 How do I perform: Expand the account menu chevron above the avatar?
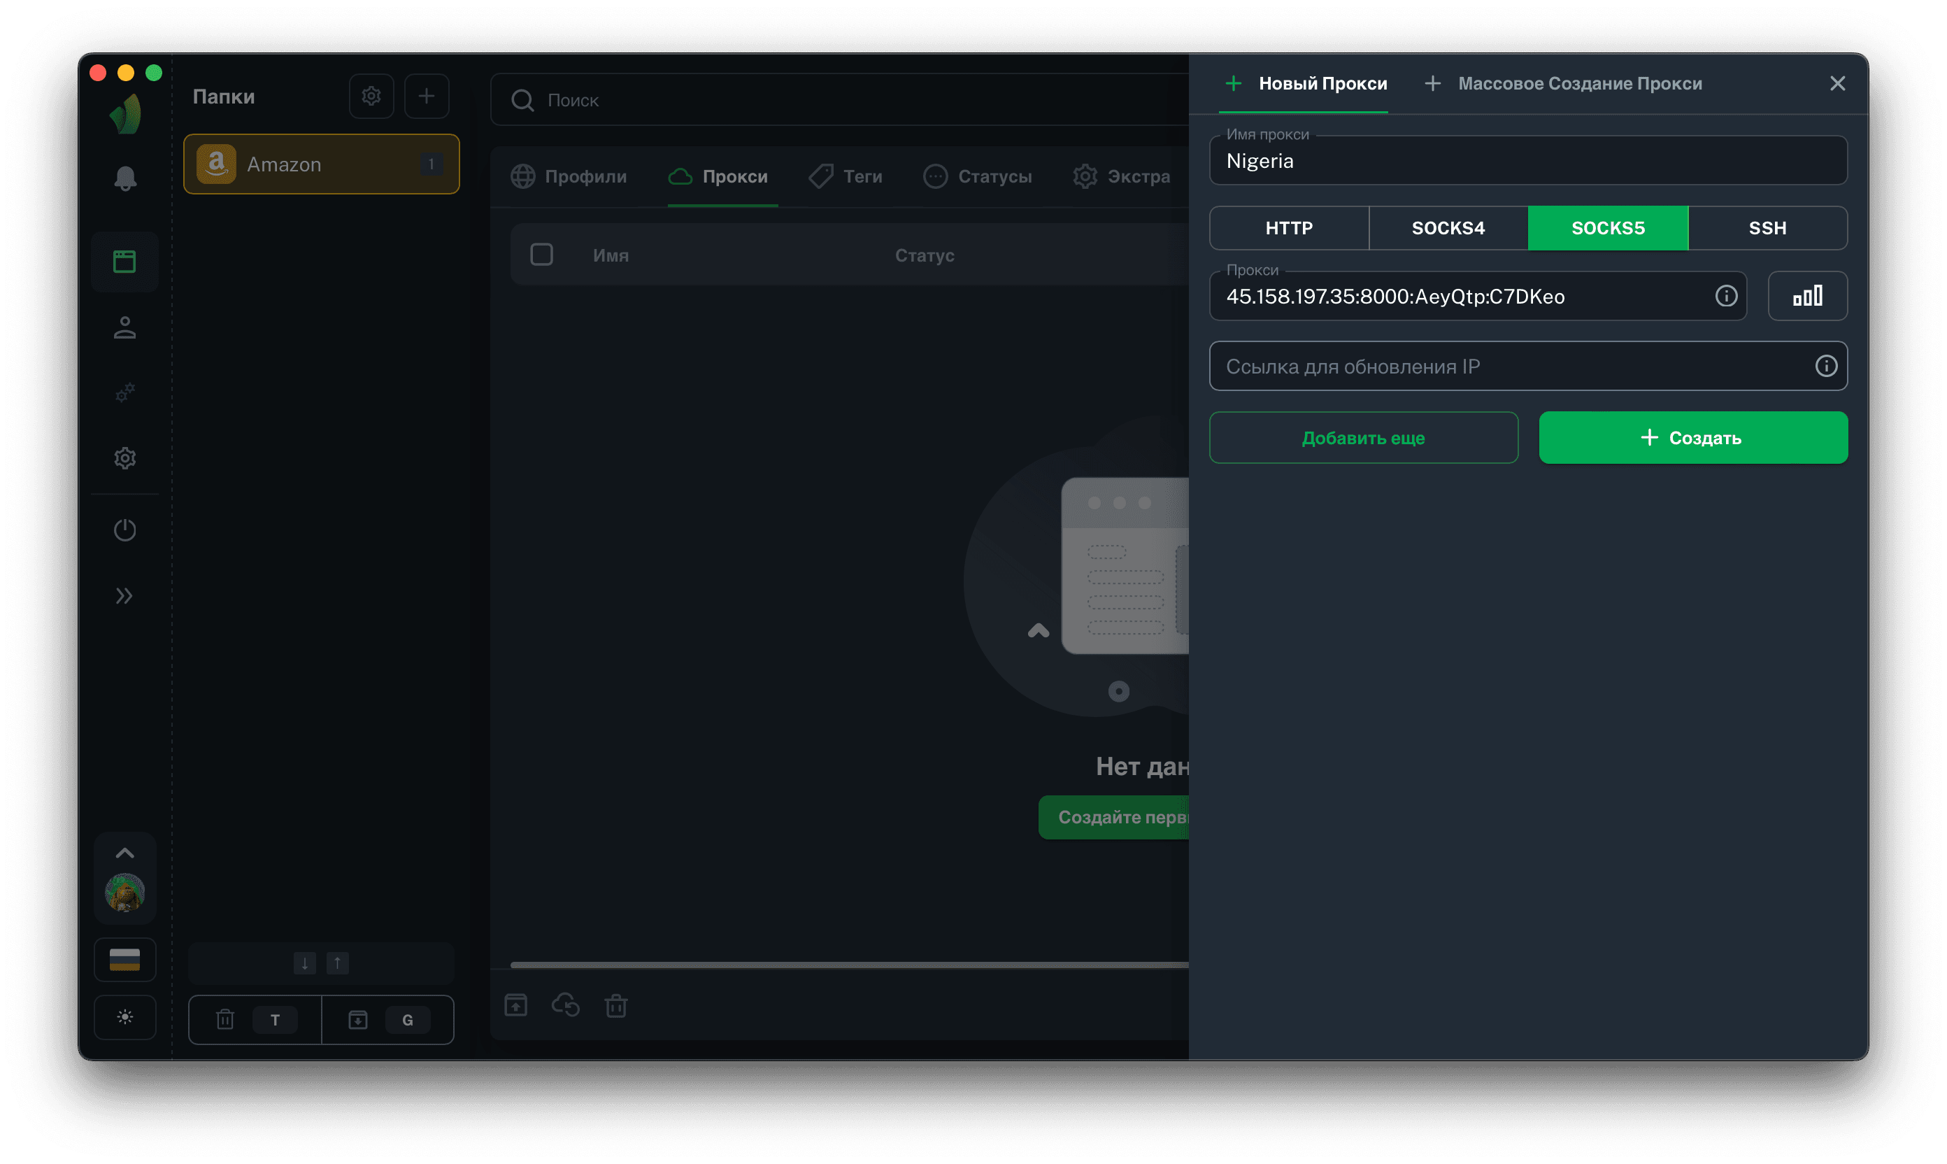click(124, 853)
